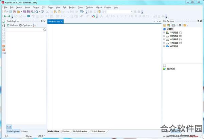Click the 0 bytes status bar entry
Image resolution: width=204 pixels, height=139 pixels.
(29, 136)
